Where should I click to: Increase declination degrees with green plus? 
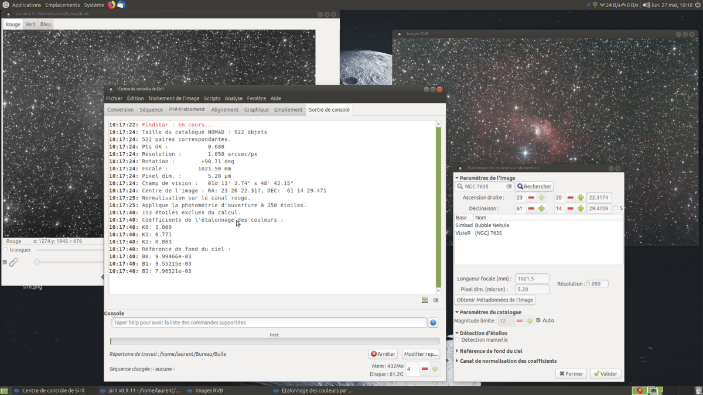(x=541, y=208)
